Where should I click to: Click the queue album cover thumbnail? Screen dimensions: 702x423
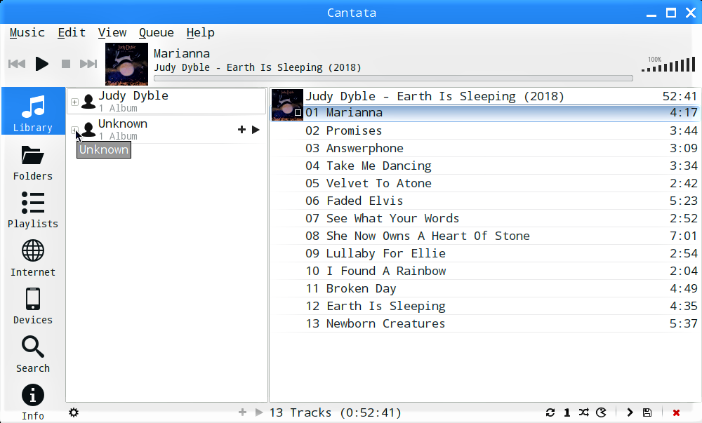click(287, 105)
